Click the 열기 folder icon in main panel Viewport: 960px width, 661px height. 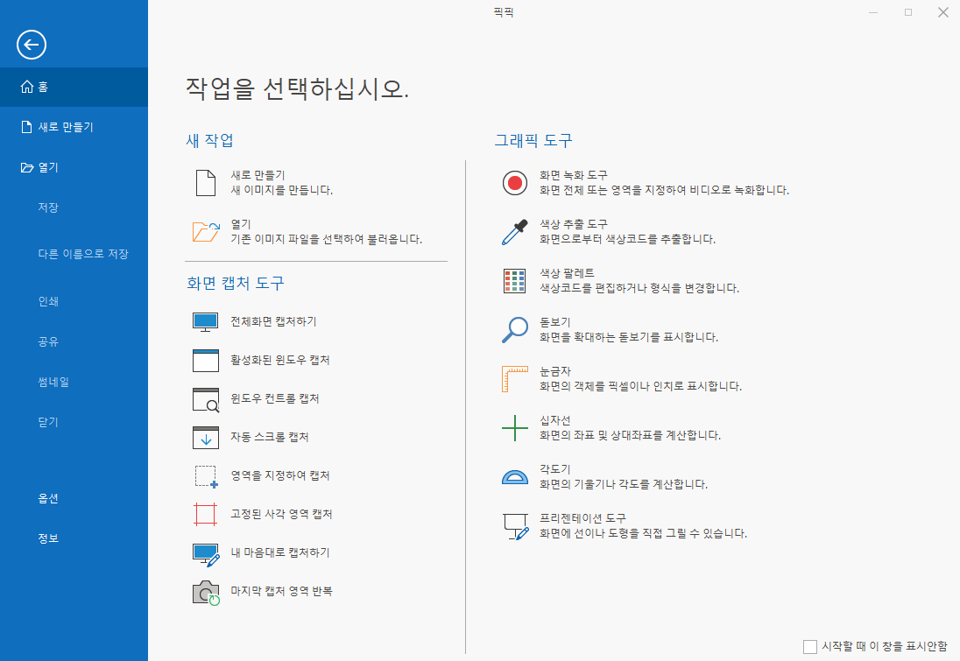coord(206,232)
